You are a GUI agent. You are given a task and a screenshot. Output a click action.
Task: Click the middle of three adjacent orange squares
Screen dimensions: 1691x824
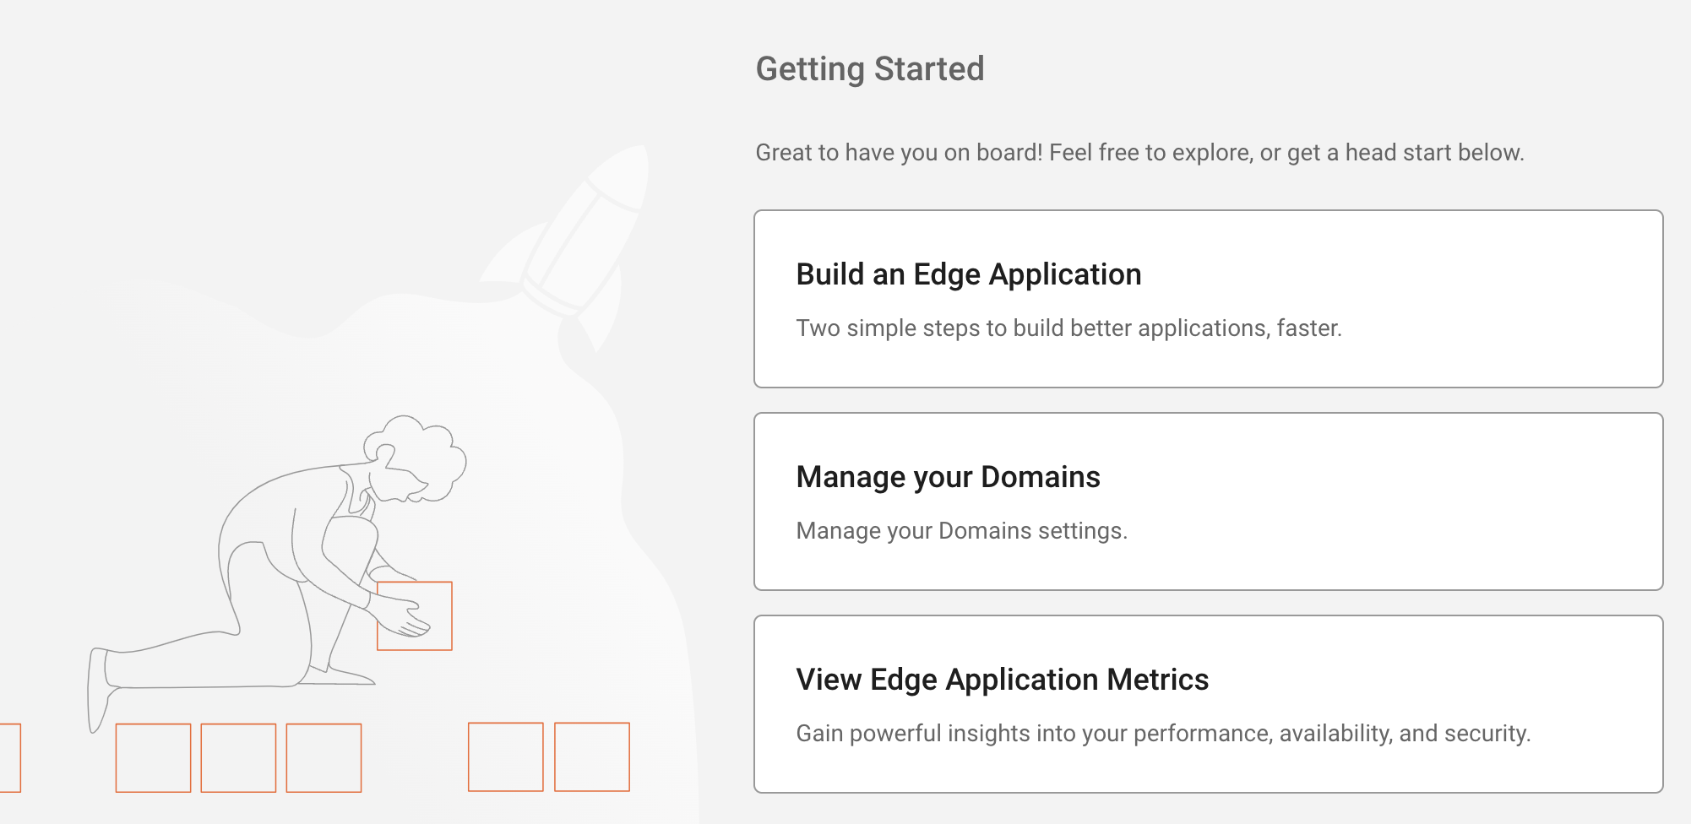[x=238, y=758]
